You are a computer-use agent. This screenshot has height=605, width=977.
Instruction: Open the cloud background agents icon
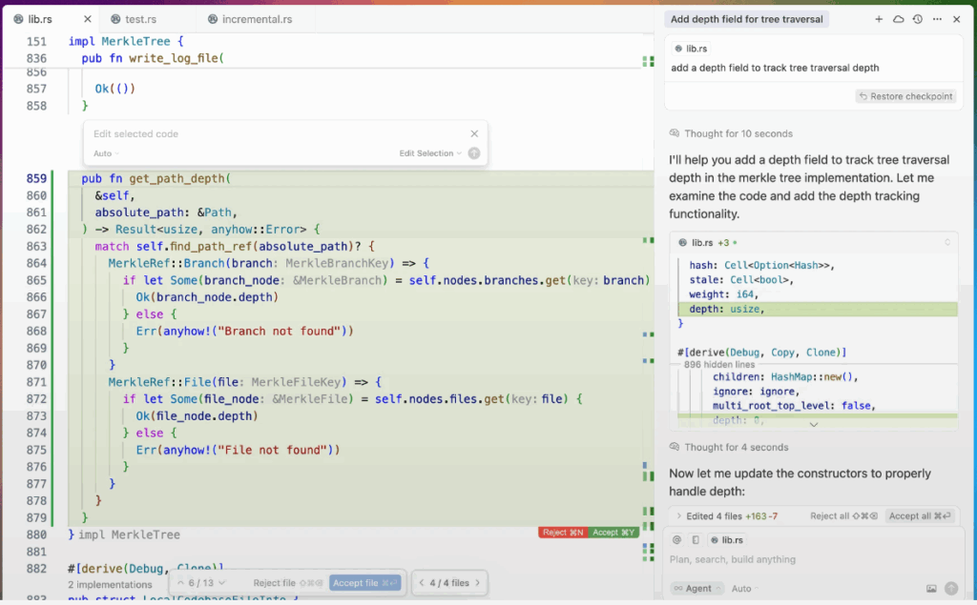pyautogui.click(x=898, y=19)
